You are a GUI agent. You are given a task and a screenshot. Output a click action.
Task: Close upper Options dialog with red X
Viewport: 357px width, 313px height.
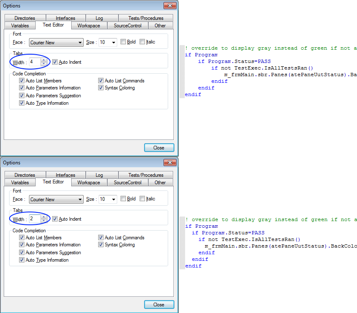170,6
